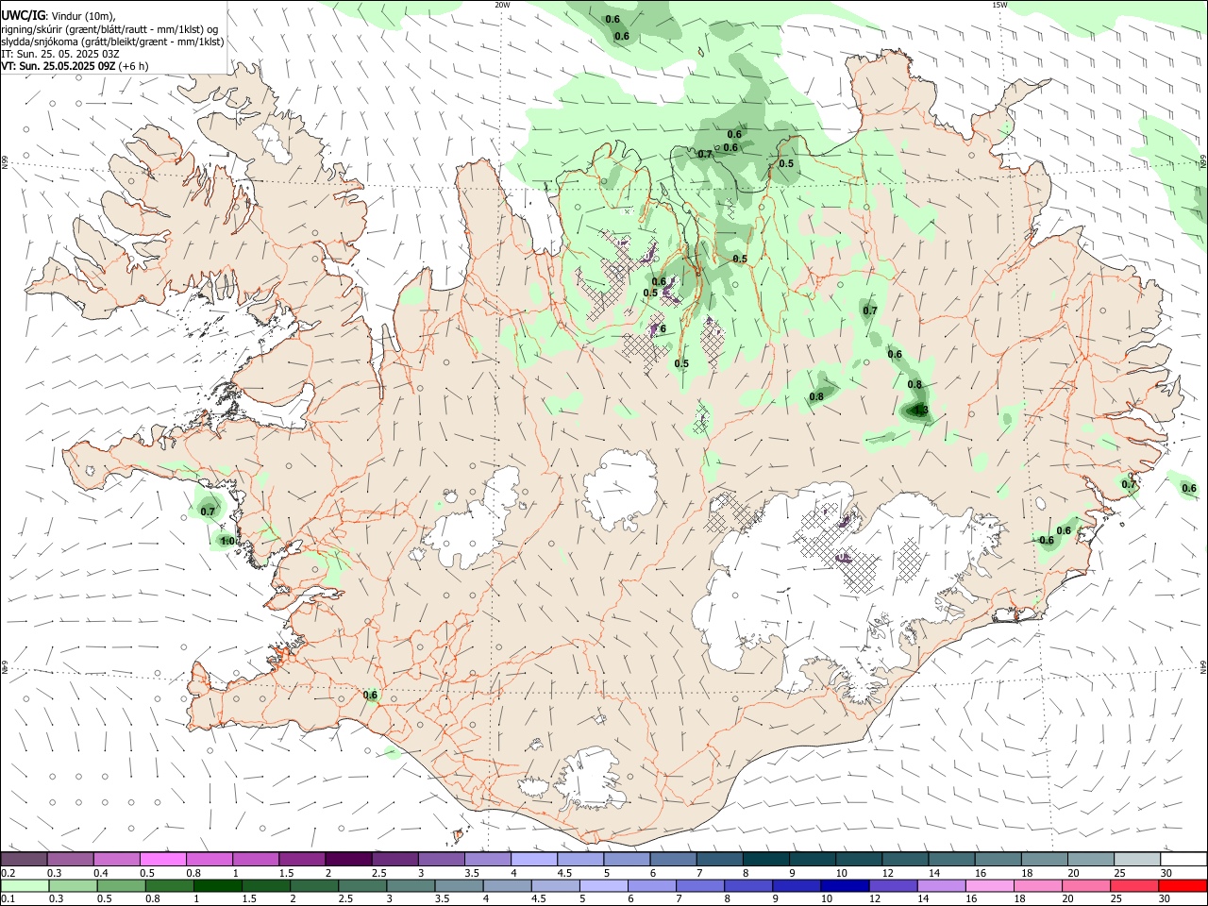Image resolution: width=1208 pixels, height=906 pixels.
Task: Click the 'rigning/skúrir' legend description line
Action: tap(109, 29)
